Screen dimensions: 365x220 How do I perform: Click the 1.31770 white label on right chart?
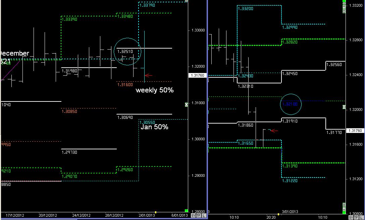[x=334, y=132]
